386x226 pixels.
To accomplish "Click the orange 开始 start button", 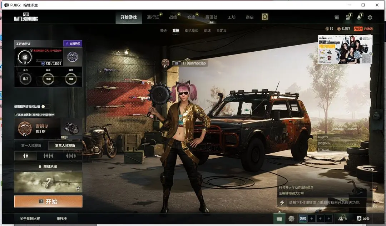I will 48,201.
